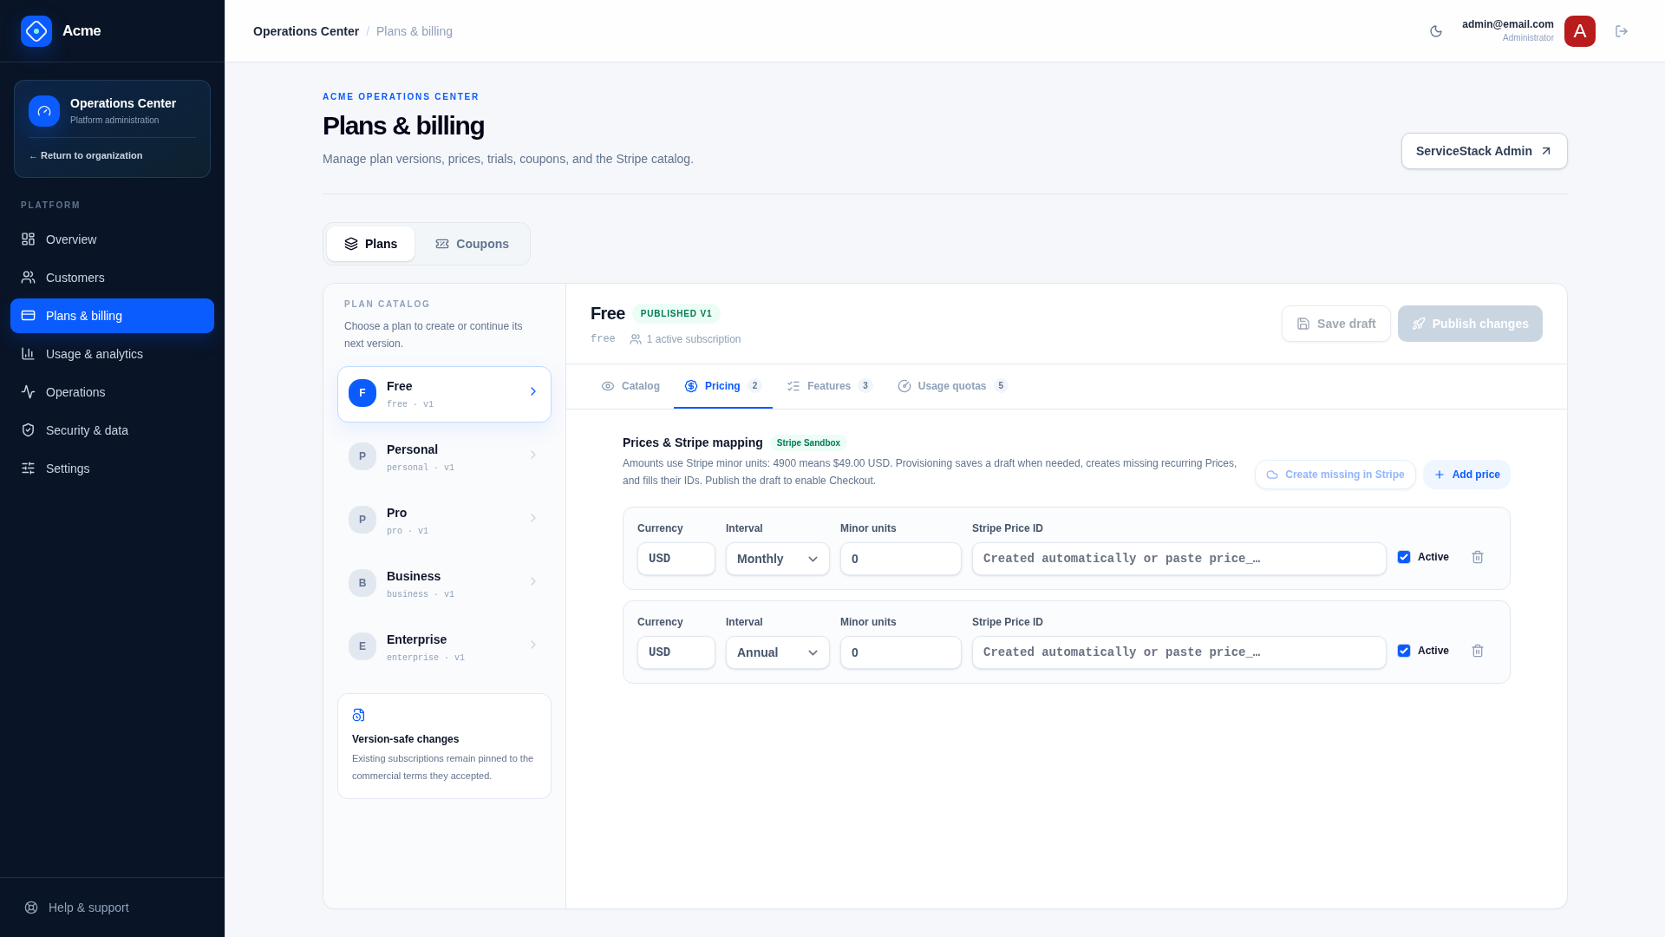Select the Enterprise plan chevron
The height and width of the screenshot is (937, 1665).
pos(533,645)
